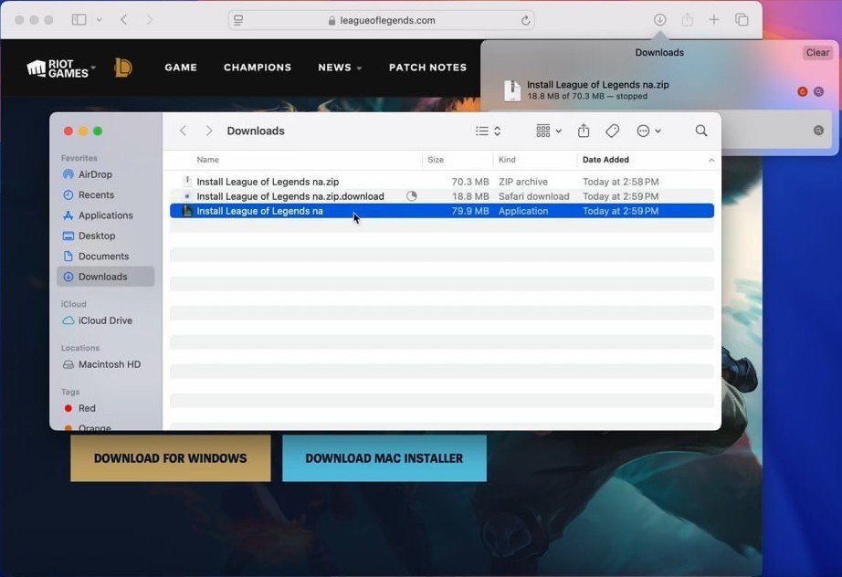Click the League of Legends L logo
842x577 pixels.
click(x=123, y=68)
